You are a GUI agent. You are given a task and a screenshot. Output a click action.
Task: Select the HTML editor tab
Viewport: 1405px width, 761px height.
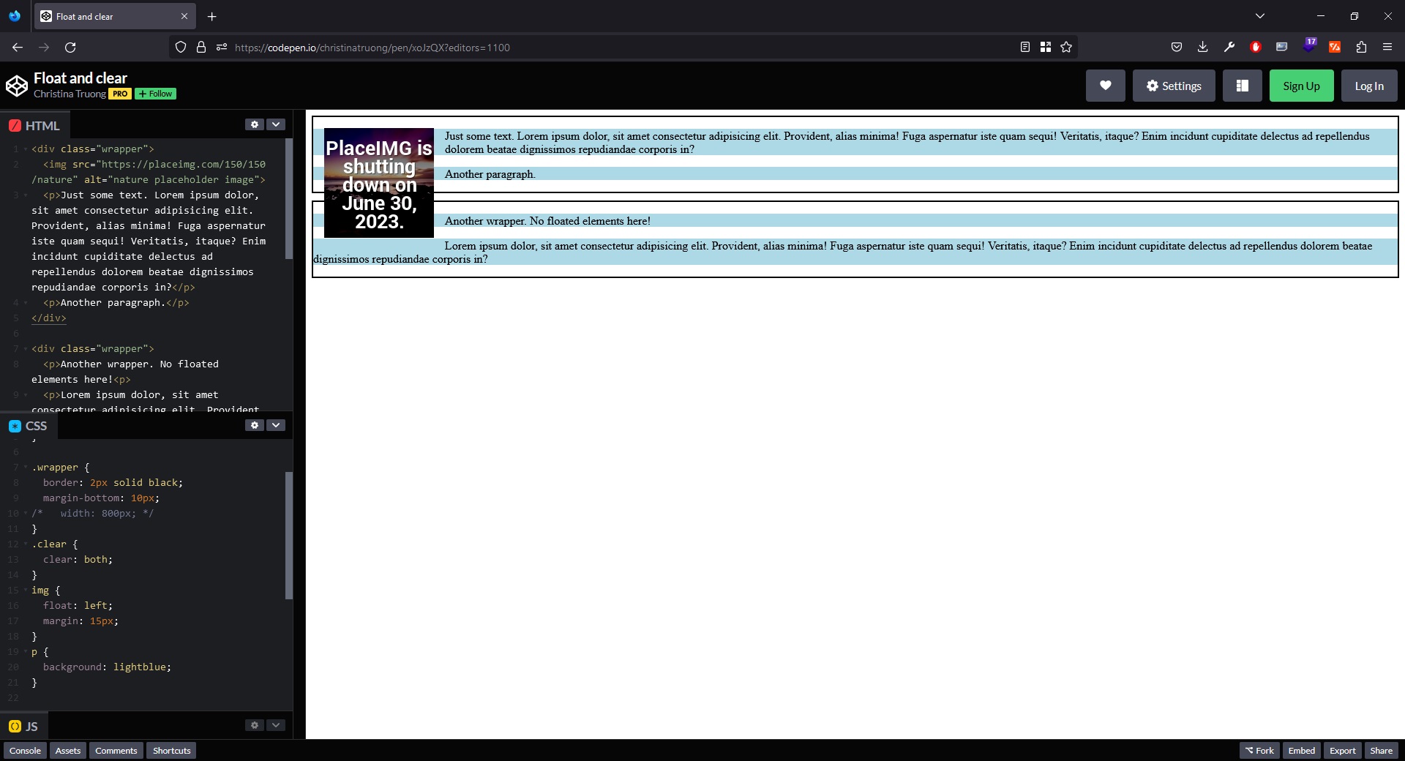pos(34,125)
